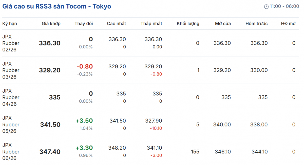Click the green +3.50 change value

[x=84, y=121]
